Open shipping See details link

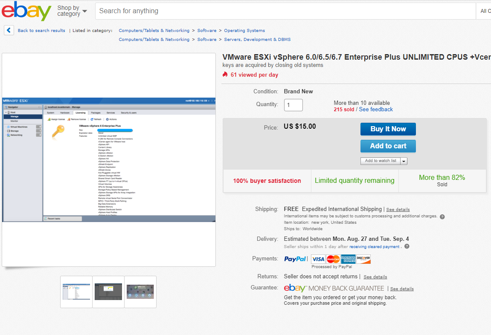pos(398,210)
